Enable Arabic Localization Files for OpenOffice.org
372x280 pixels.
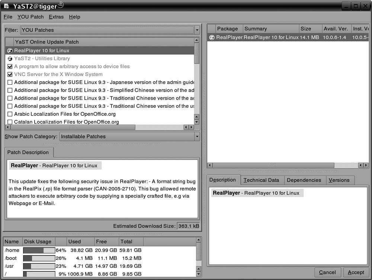[x=10, y=114]
